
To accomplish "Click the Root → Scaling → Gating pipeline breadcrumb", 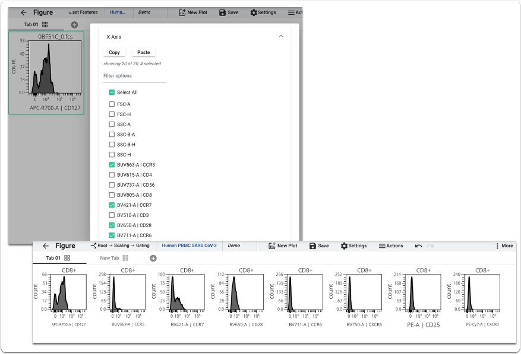I will point(120,245).
